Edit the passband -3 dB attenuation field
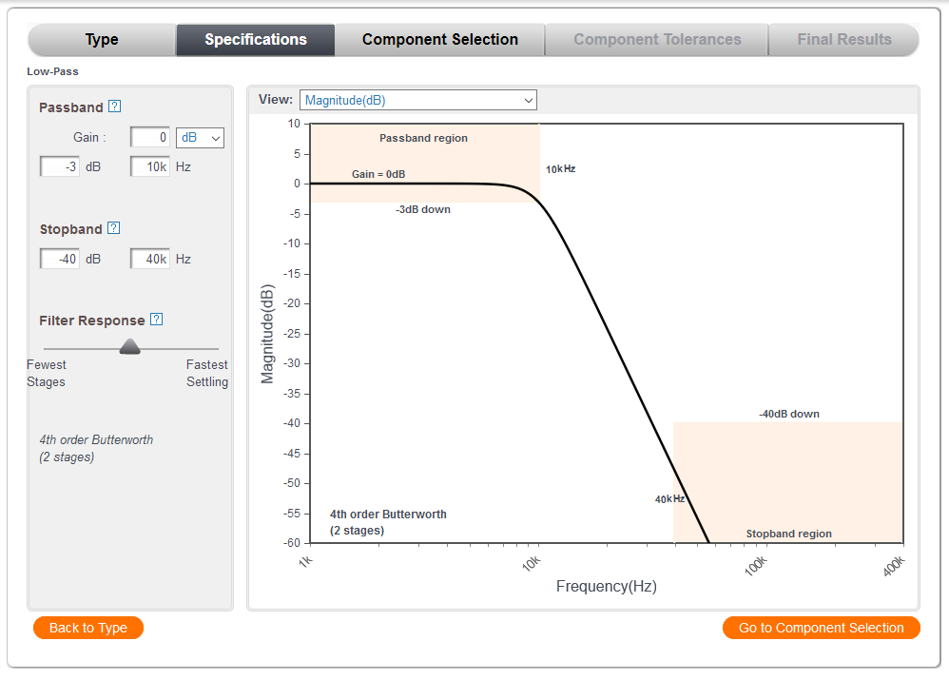949x680 pixels. 59,167
